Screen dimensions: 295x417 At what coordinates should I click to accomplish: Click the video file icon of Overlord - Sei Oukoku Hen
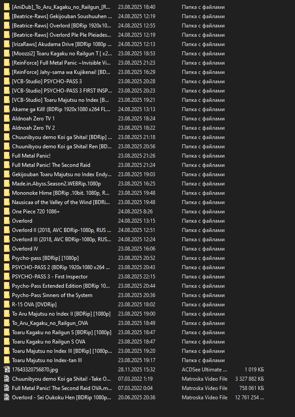(7, 398)
